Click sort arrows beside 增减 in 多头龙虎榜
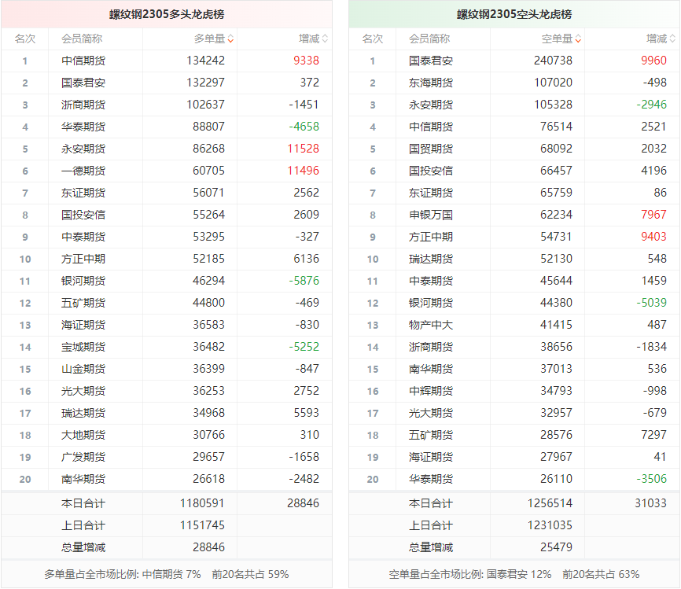Screen dimensions: 681x589 coord(325,39)
